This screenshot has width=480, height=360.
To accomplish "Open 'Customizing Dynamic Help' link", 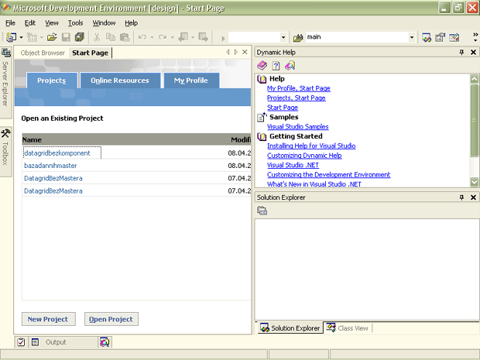I will (304, 156).
